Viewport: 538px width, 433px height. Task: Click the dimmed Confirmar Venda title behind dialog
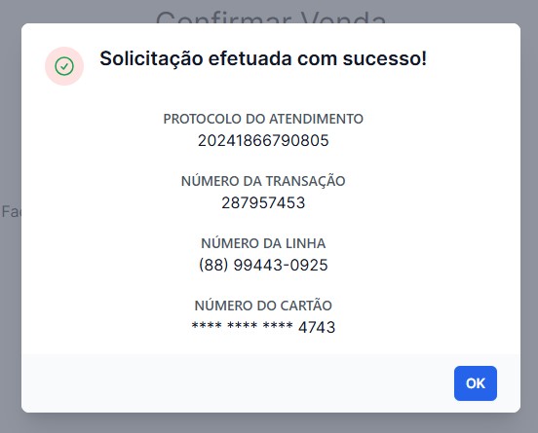[x=271, y=18]
